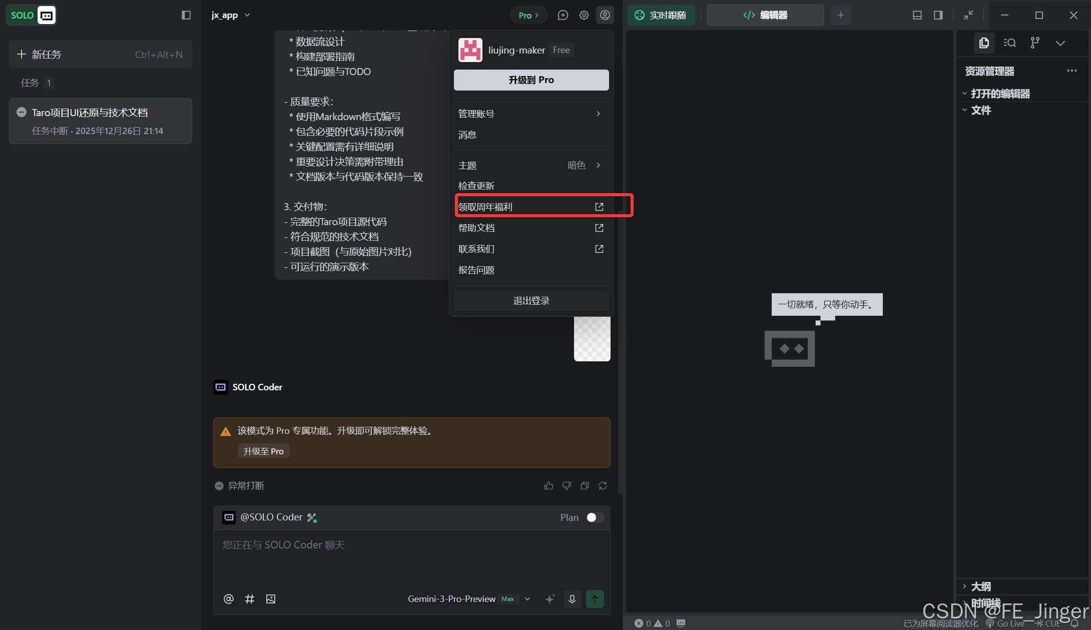Open the settings gear in the top bar
The width and height of the screenshot is (1091, 630).
[584, 15]
